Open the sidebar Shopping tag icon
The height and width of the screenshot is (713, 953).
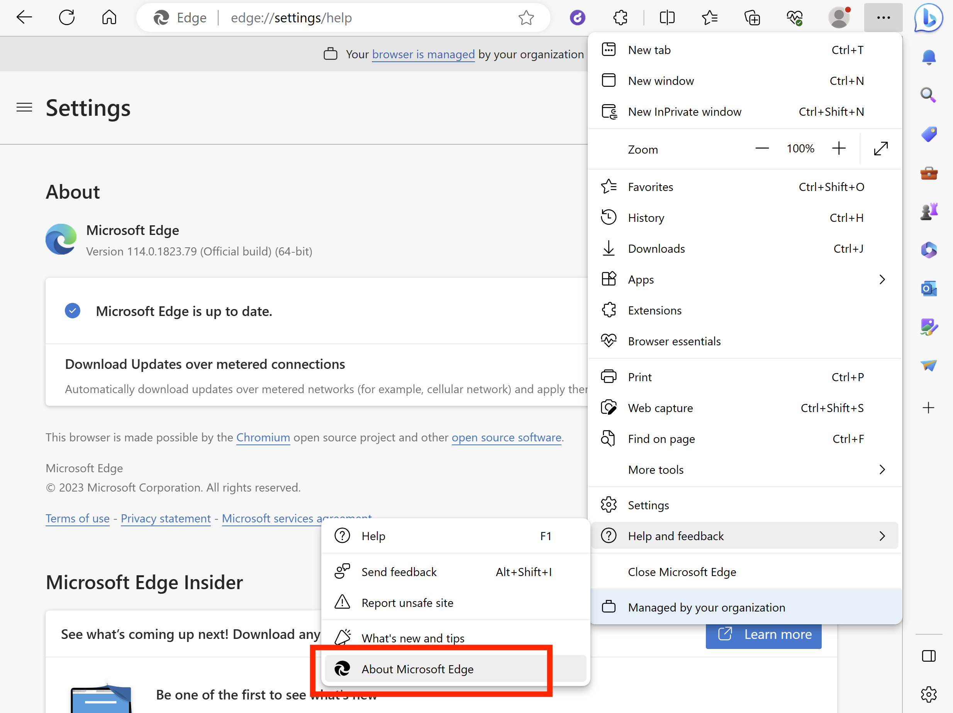928,134
